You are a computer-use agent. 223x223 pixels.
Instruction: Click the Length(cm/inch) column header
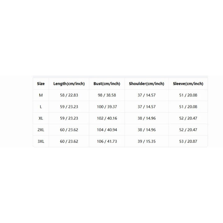click(69, 84)
